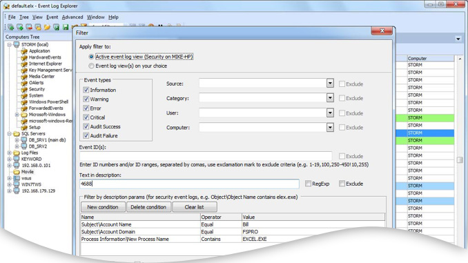This screenshot has height=263, width=468.
Task: Uncheck the Warning event type
Action: [86, 99]
